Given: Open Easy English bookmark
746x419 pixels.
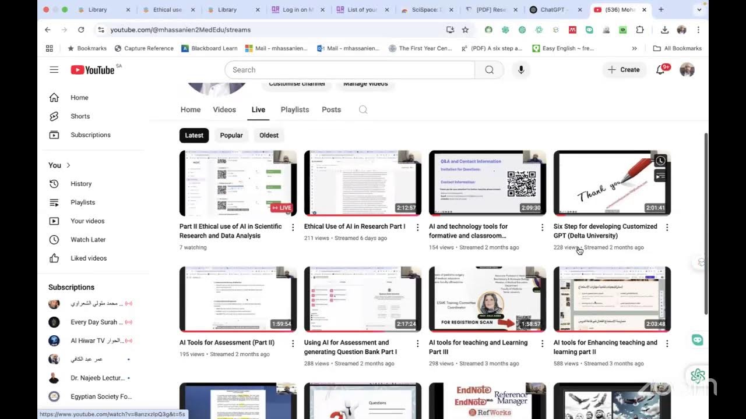Looking at the screenshot, I should pos(563,48).
